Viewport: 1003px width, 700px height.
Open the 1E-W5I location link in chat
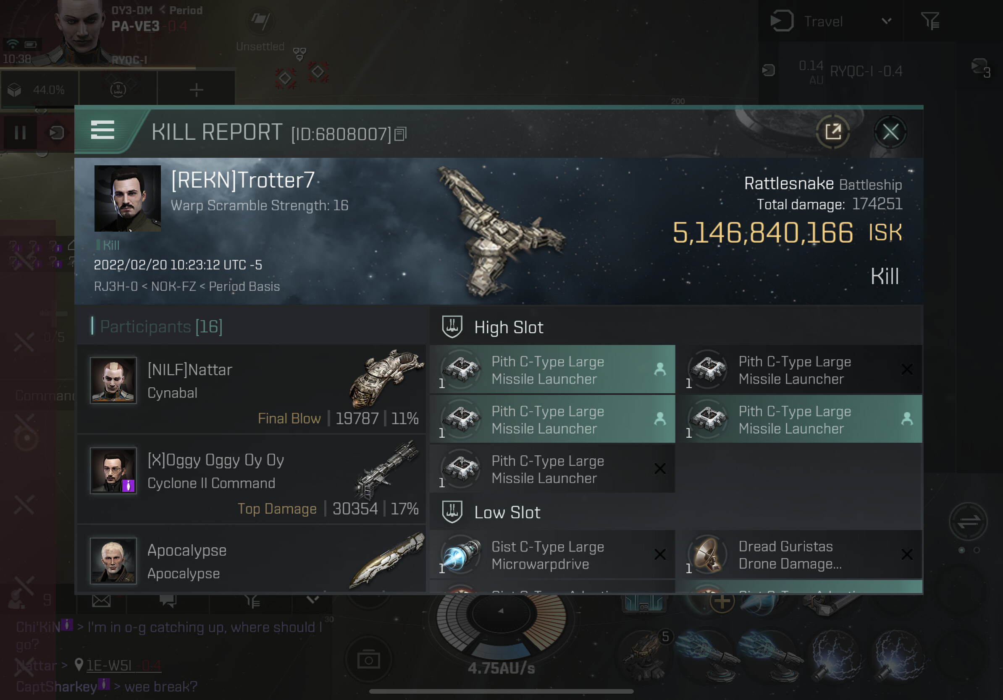click(109, 665)
